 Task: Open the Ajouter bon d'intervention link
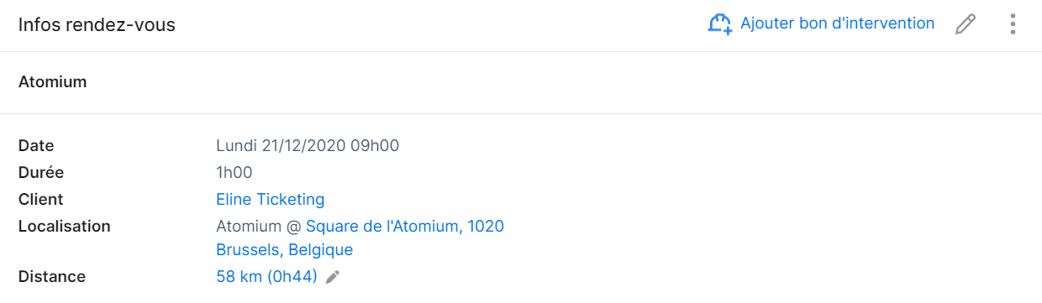[837, 24]
